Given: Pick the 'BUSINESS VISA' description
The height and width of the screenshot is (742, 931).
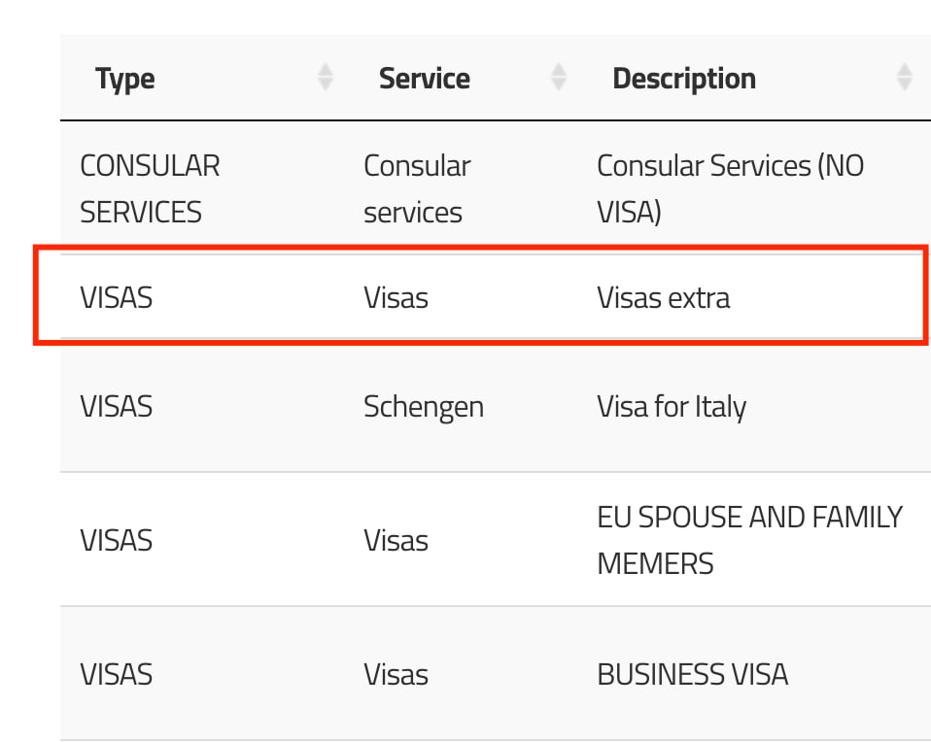Looking at the screenshot, I should [692, 674].
